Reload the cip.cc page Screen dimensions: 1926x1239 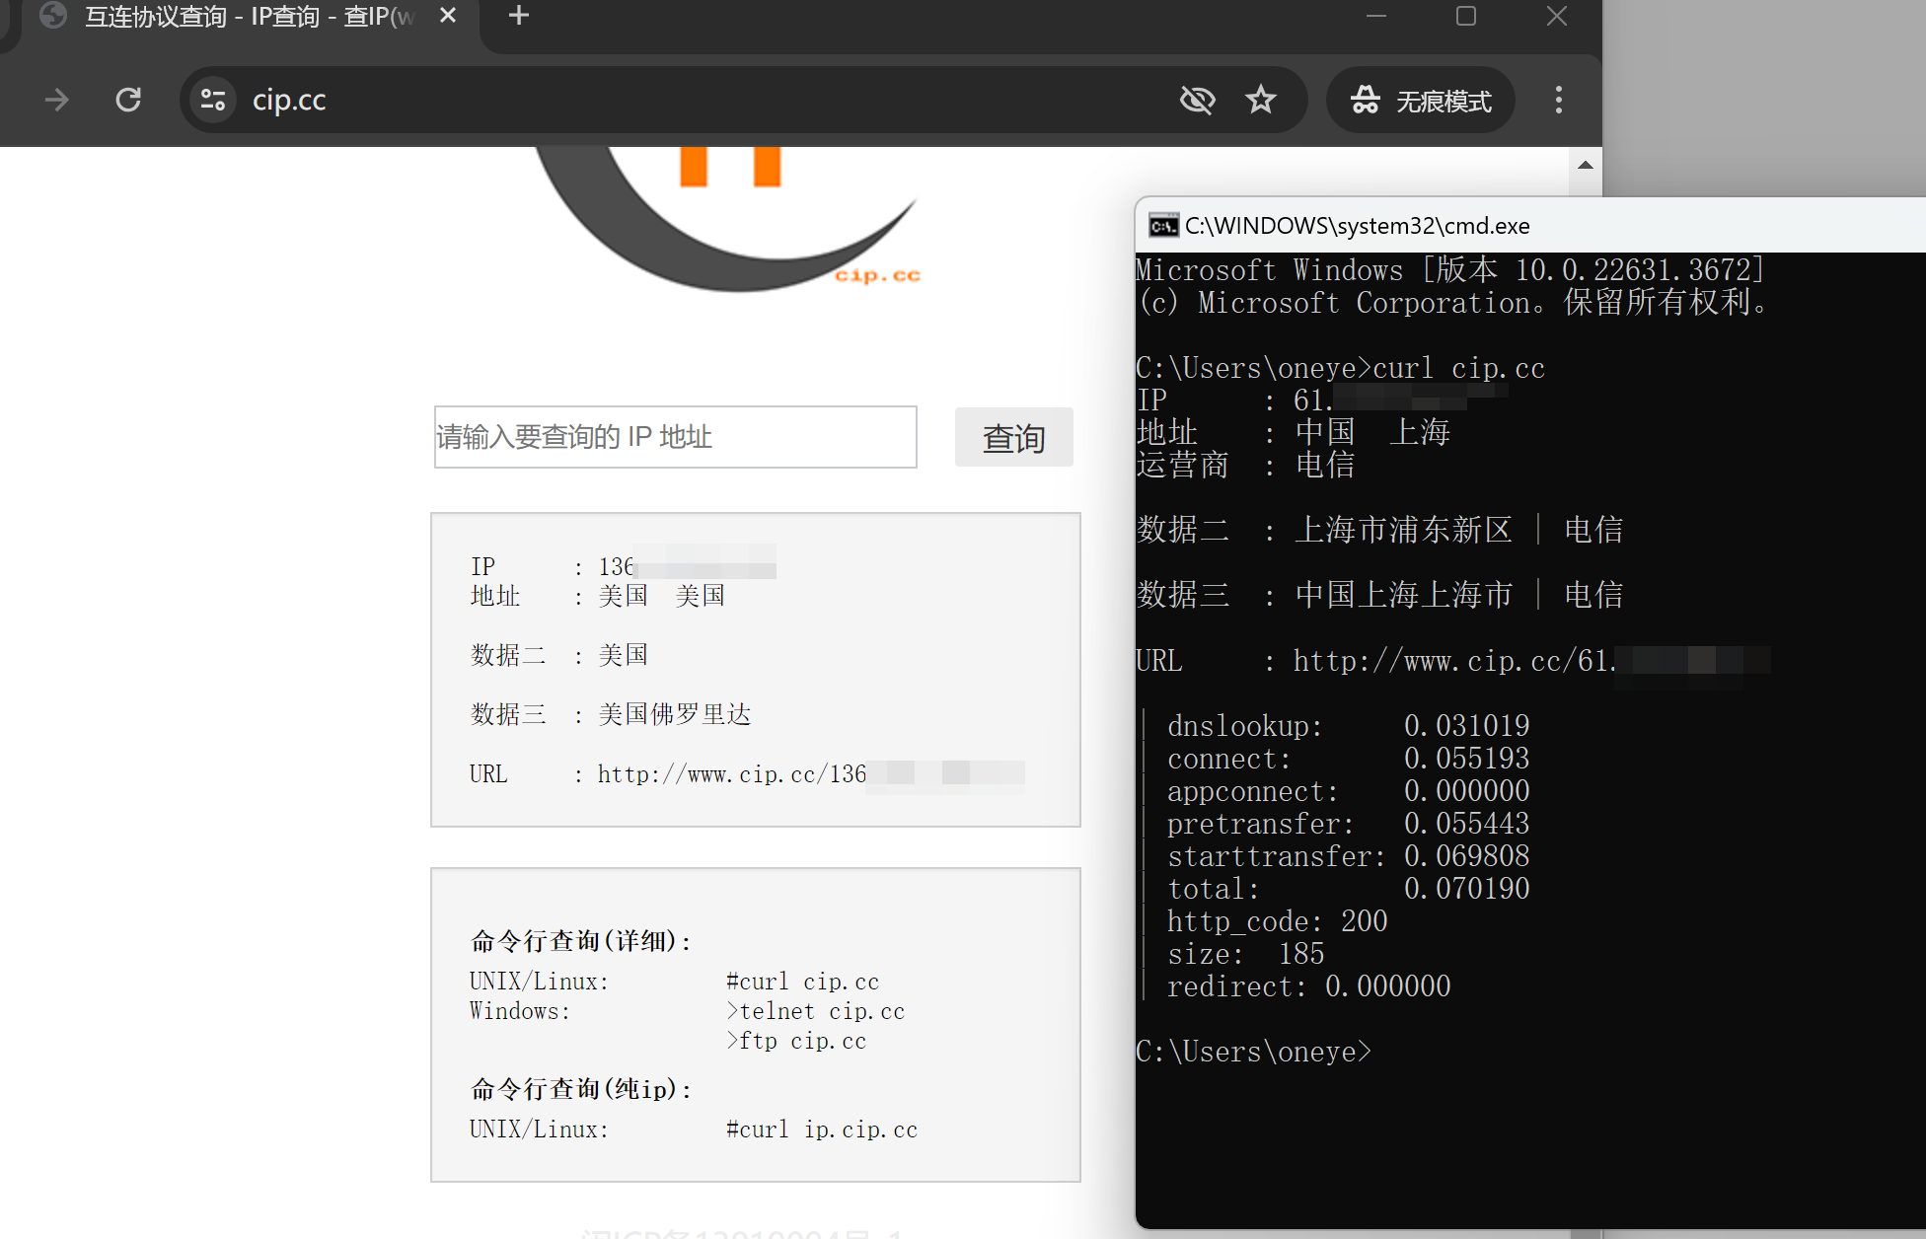[x=128, y=100]
